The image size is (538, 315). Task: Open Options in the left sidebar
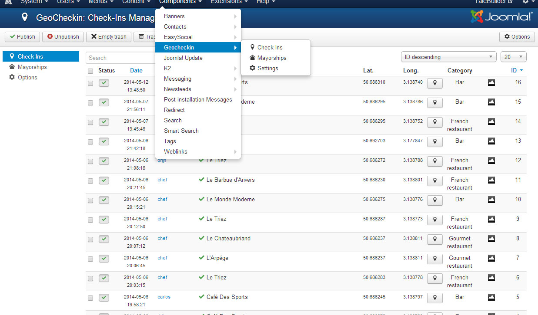point(27,78)
